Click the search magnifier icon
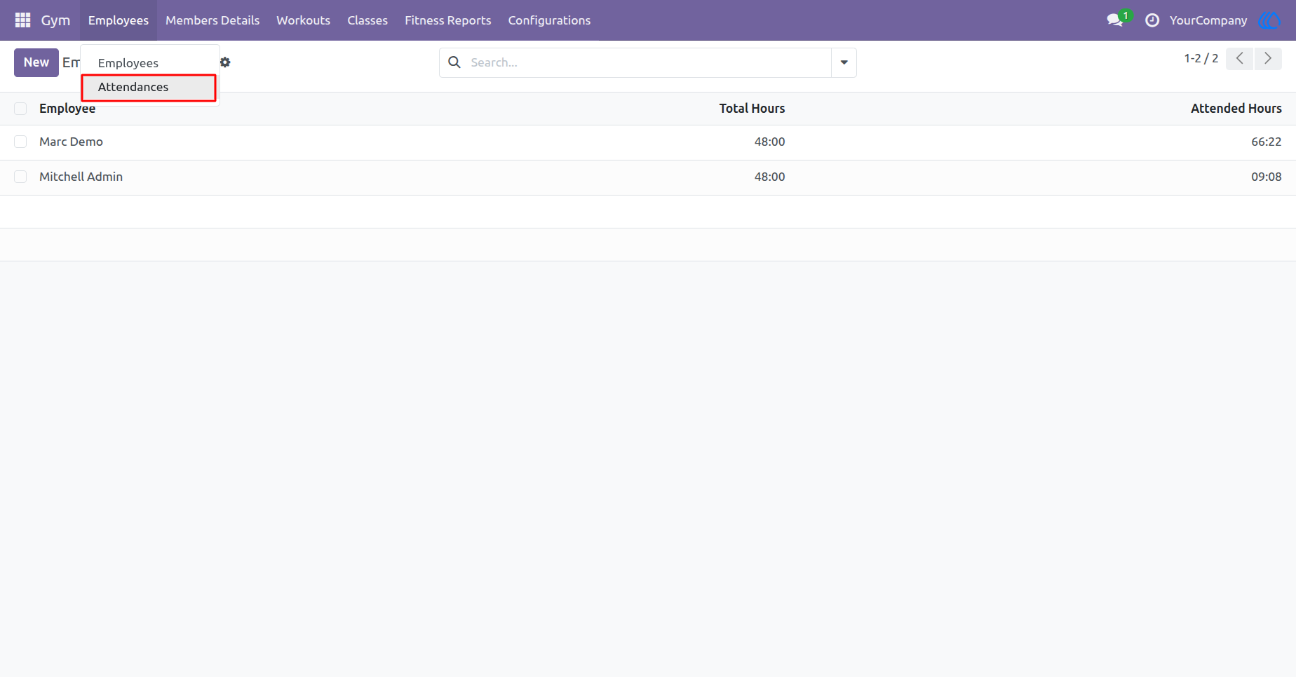Image resolution: width=1296 pixels, height=677 pixels. 454,62
